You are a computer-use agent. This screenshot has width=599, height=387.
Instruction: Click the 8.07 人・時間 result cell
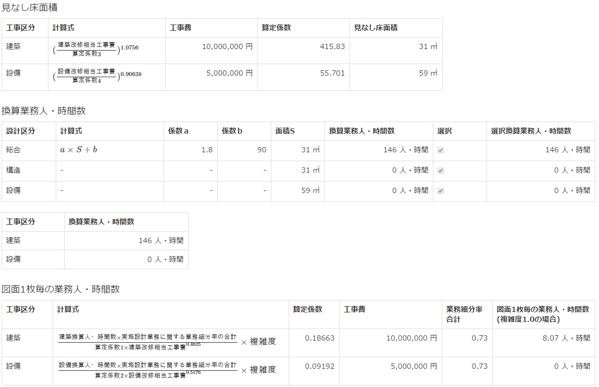pyautogui.click(x=544, y=343)
